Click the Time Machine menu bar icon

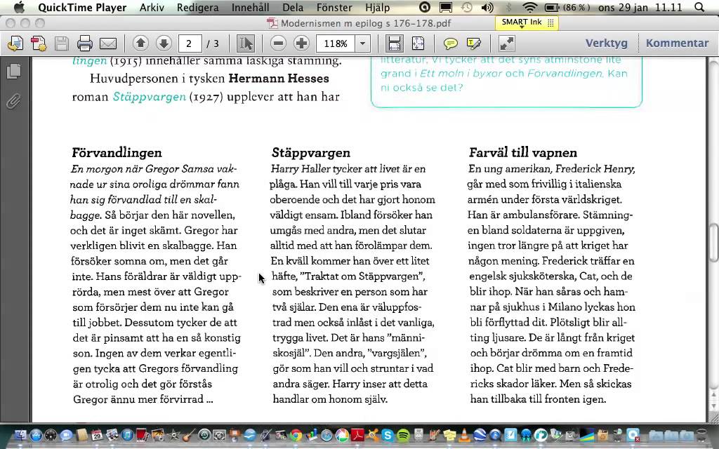point(467,7)
